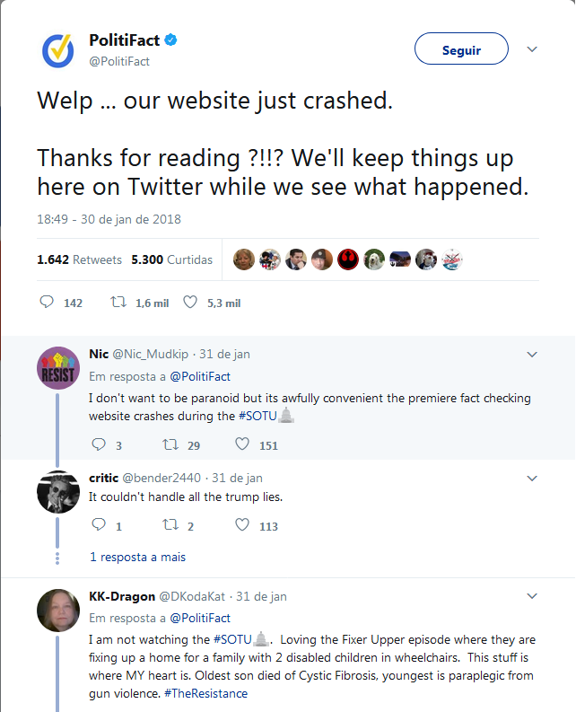Click the reply icon under critic's comment
576x712 pixels.
click(x=99, y=525)
